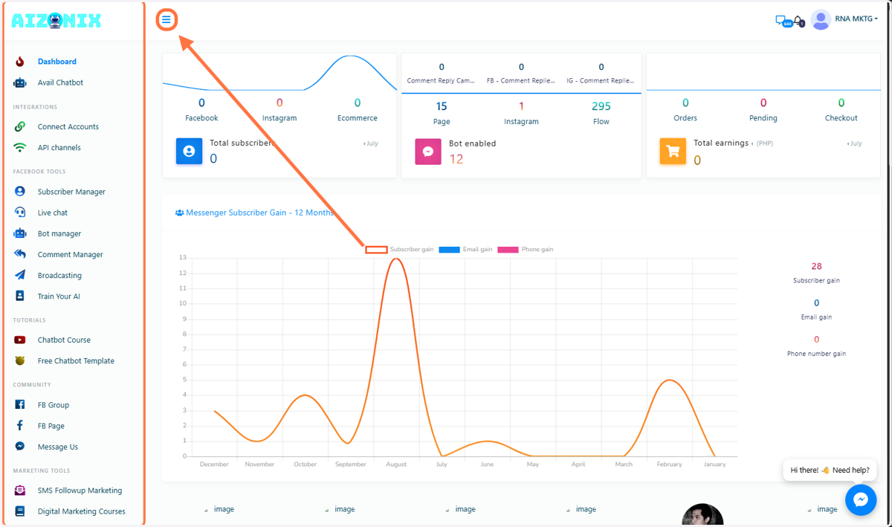892x527 pixels.
Task: Toggle Phone gain legend series
Action: pos(526,250)
